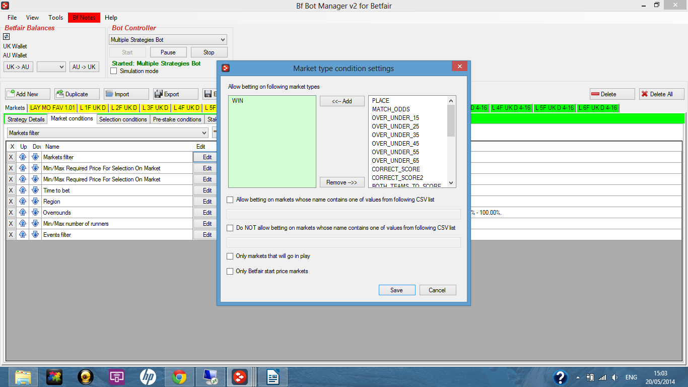
Task: Select CORRECT_SCORE2 in the available market types
Action: coord(397,178)
